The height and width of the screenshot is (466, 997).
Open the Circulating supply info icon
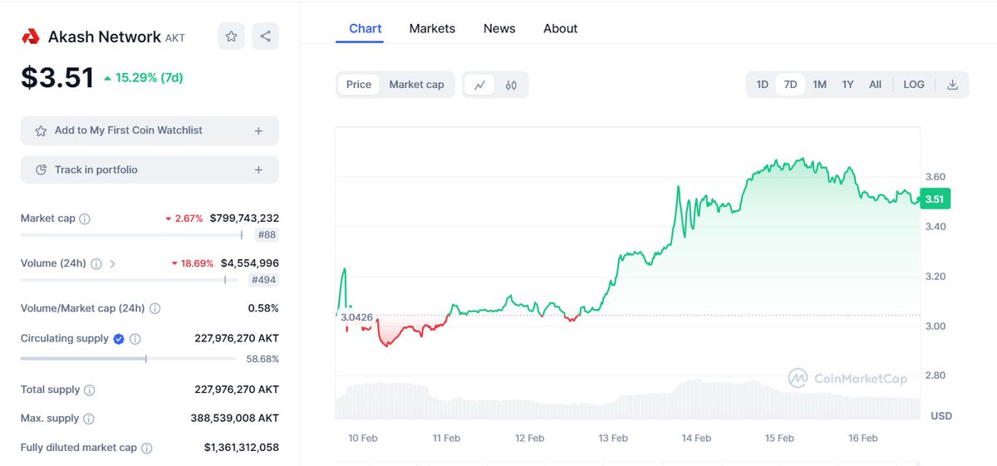click(135, 339)
